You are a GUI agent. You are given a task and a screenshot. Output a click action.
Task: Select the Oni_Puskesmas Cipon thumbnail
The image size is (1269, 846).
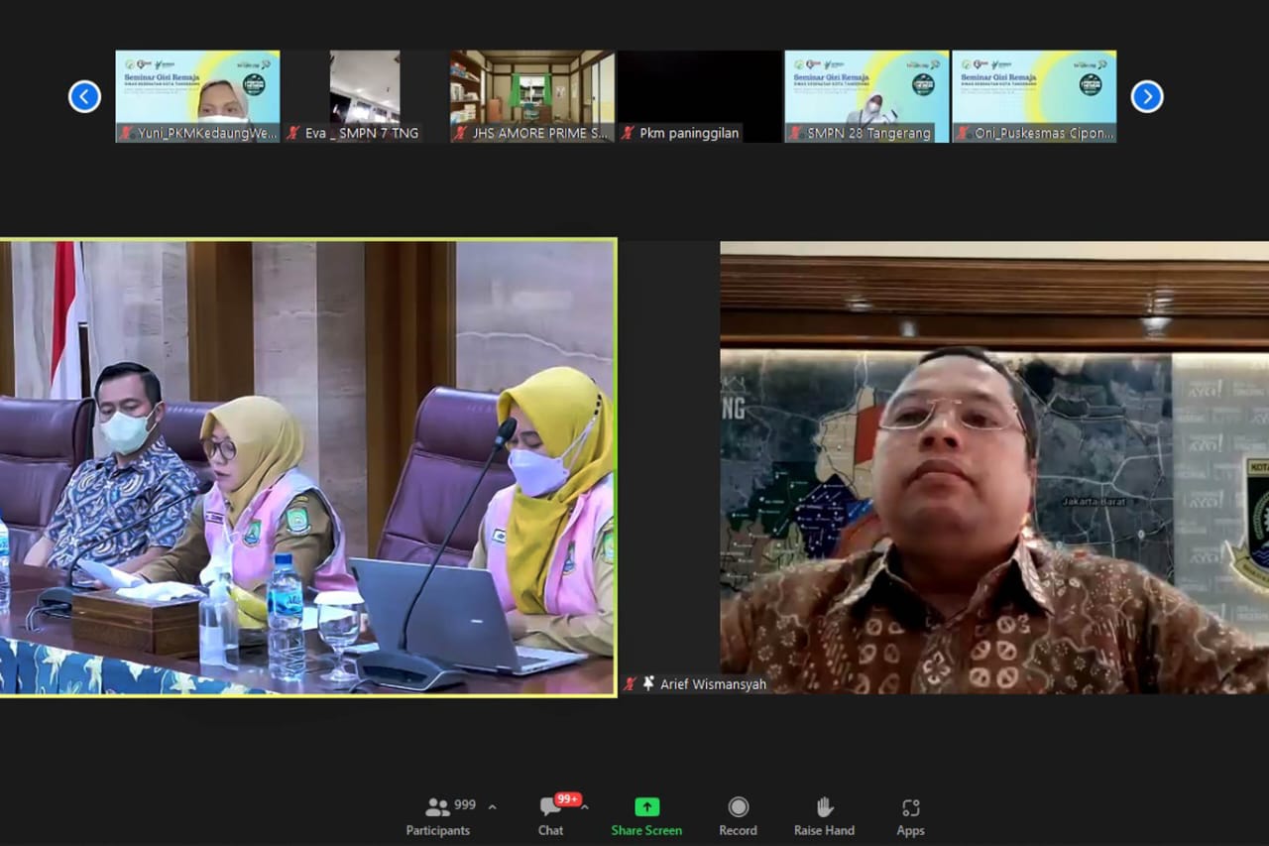(x=1034, y=89)
